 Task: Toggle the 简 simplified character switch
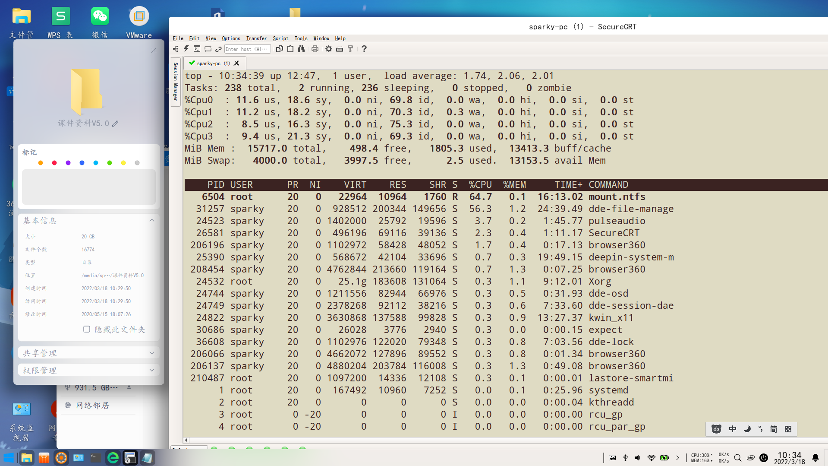pos(774,429)
